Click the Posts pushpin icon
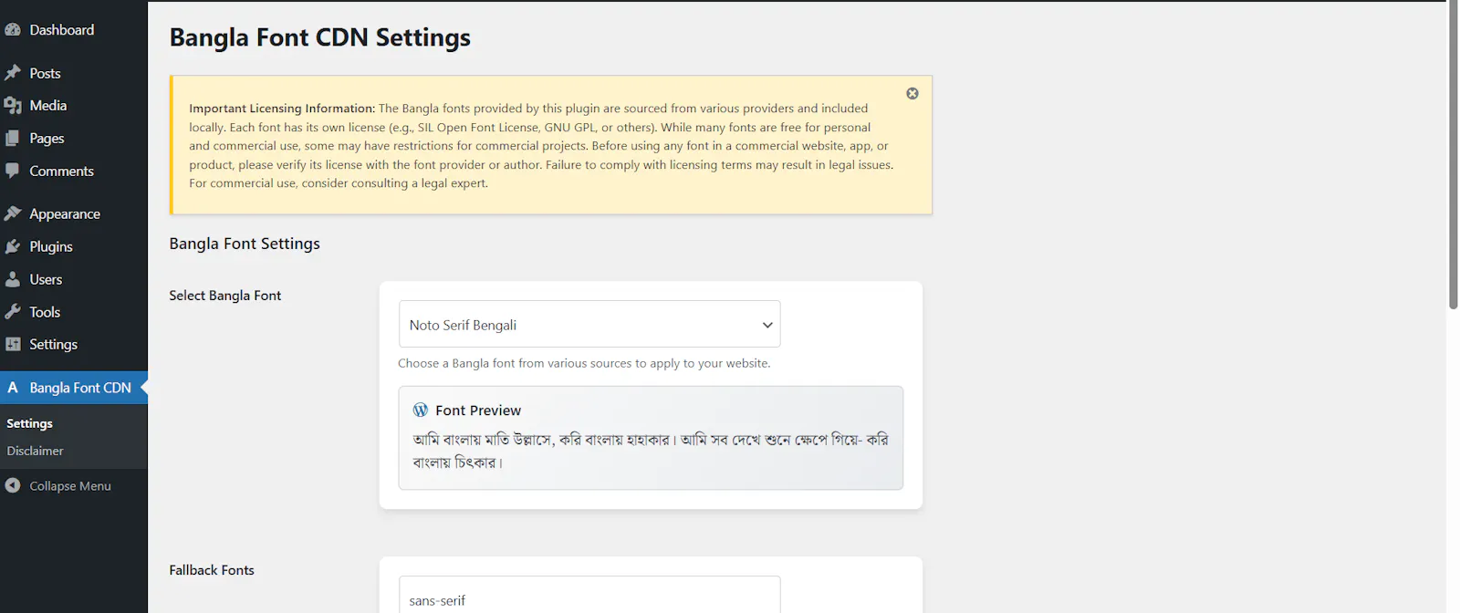1460x613 pixels. [13, 73]
